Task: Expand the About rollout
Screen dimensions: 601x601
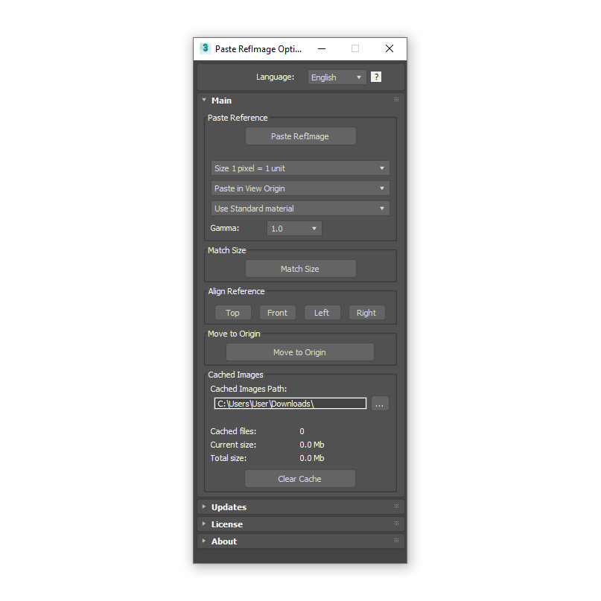Action: [301, 541]
